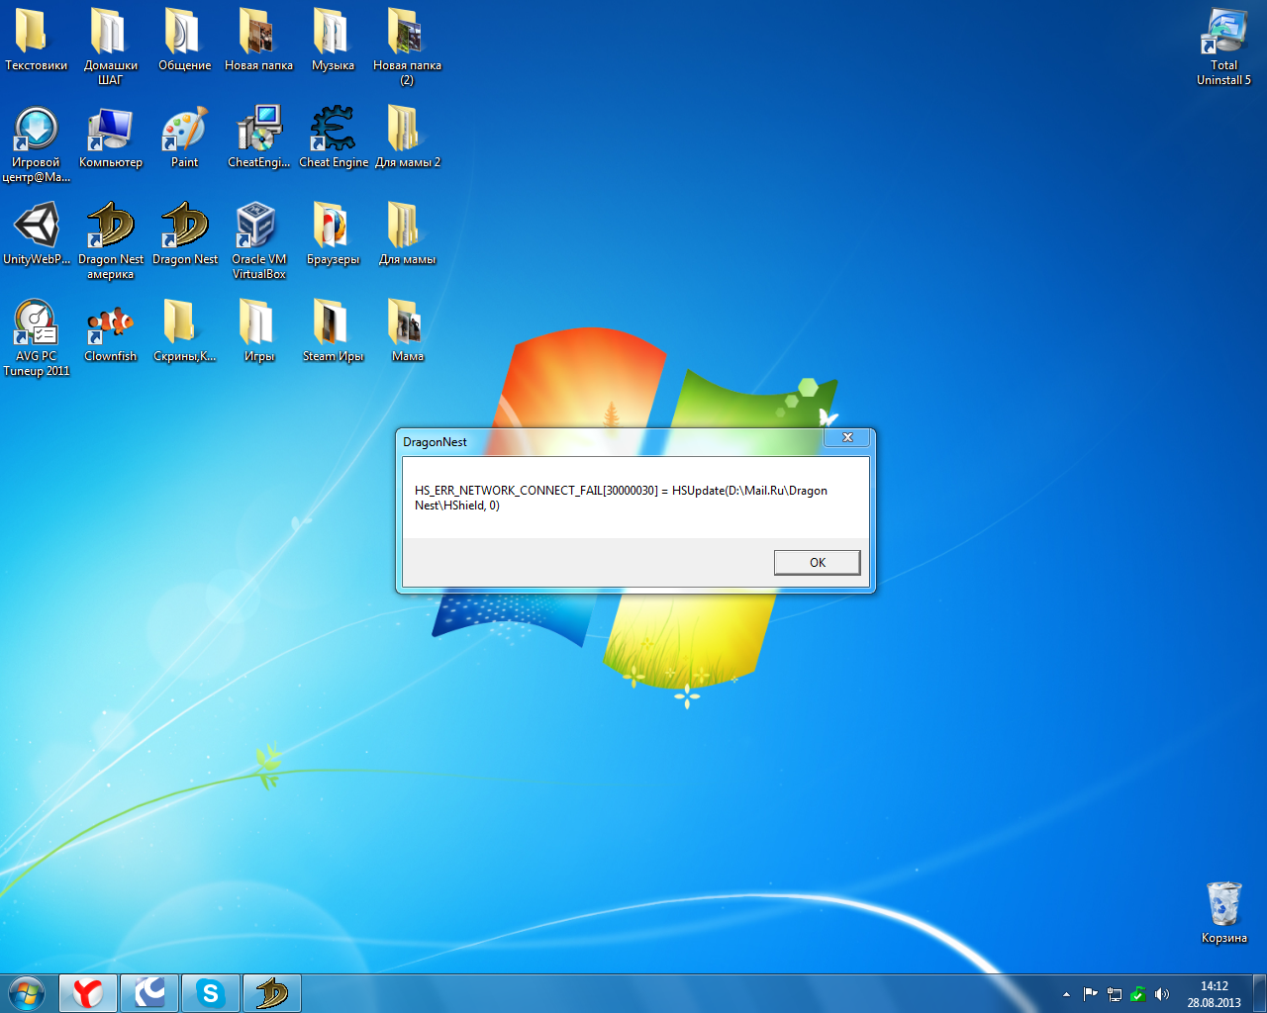
Task: Open the Домашки ШАГ folder
Action: coord(110,46)
